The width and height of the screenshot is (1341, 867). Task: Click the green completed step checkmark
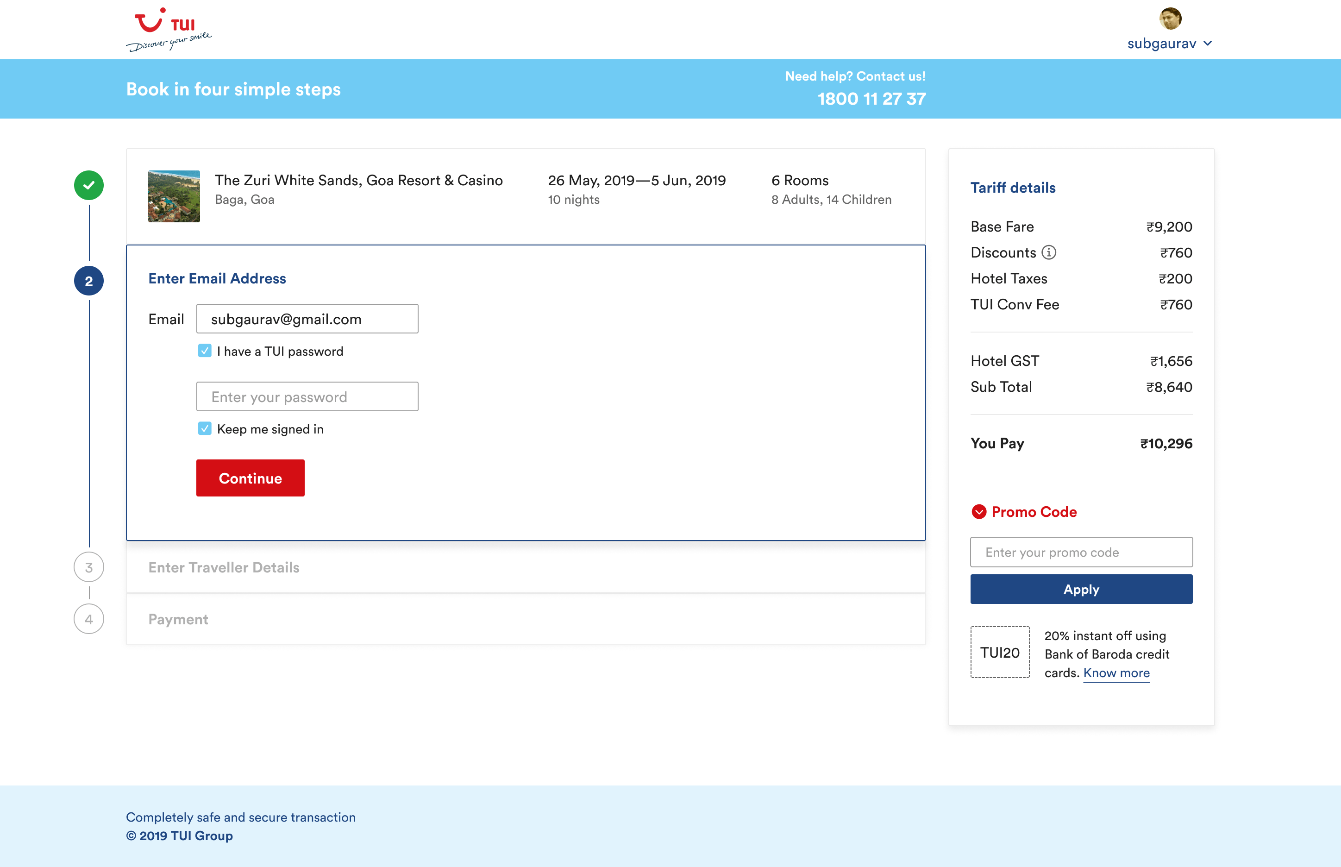coord(88,185)
